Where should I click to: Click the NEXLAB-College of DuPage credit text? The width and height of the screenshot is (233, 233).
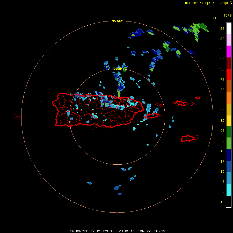pyautogui.click(x=207, y=3)
